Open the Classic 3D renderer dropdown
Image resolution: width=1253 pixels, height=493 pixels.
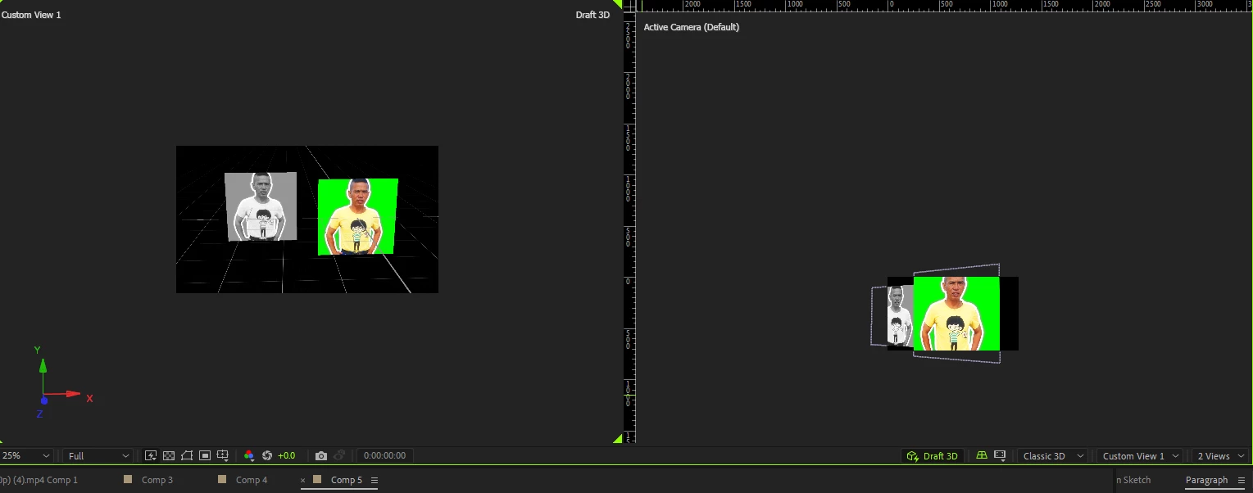[1051, 456]
